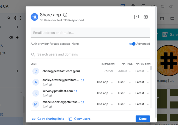Click the Email address or domain field
178x125 pixels.
point(90,33)
